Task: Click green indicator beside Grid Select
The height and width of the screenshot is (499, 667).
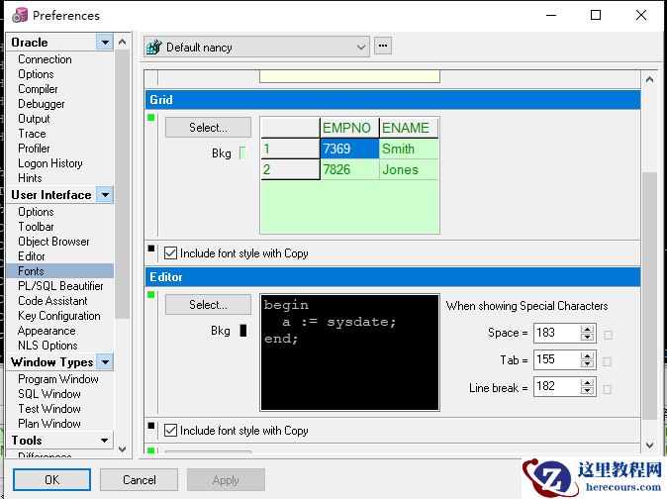Action: [151, 118]
